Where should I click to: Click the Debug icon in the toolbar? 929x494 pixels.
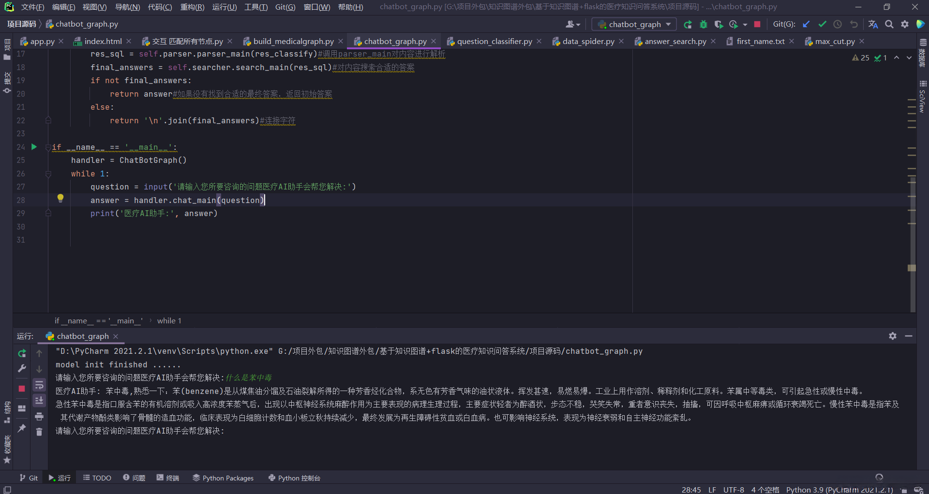[x=704, y=24]
